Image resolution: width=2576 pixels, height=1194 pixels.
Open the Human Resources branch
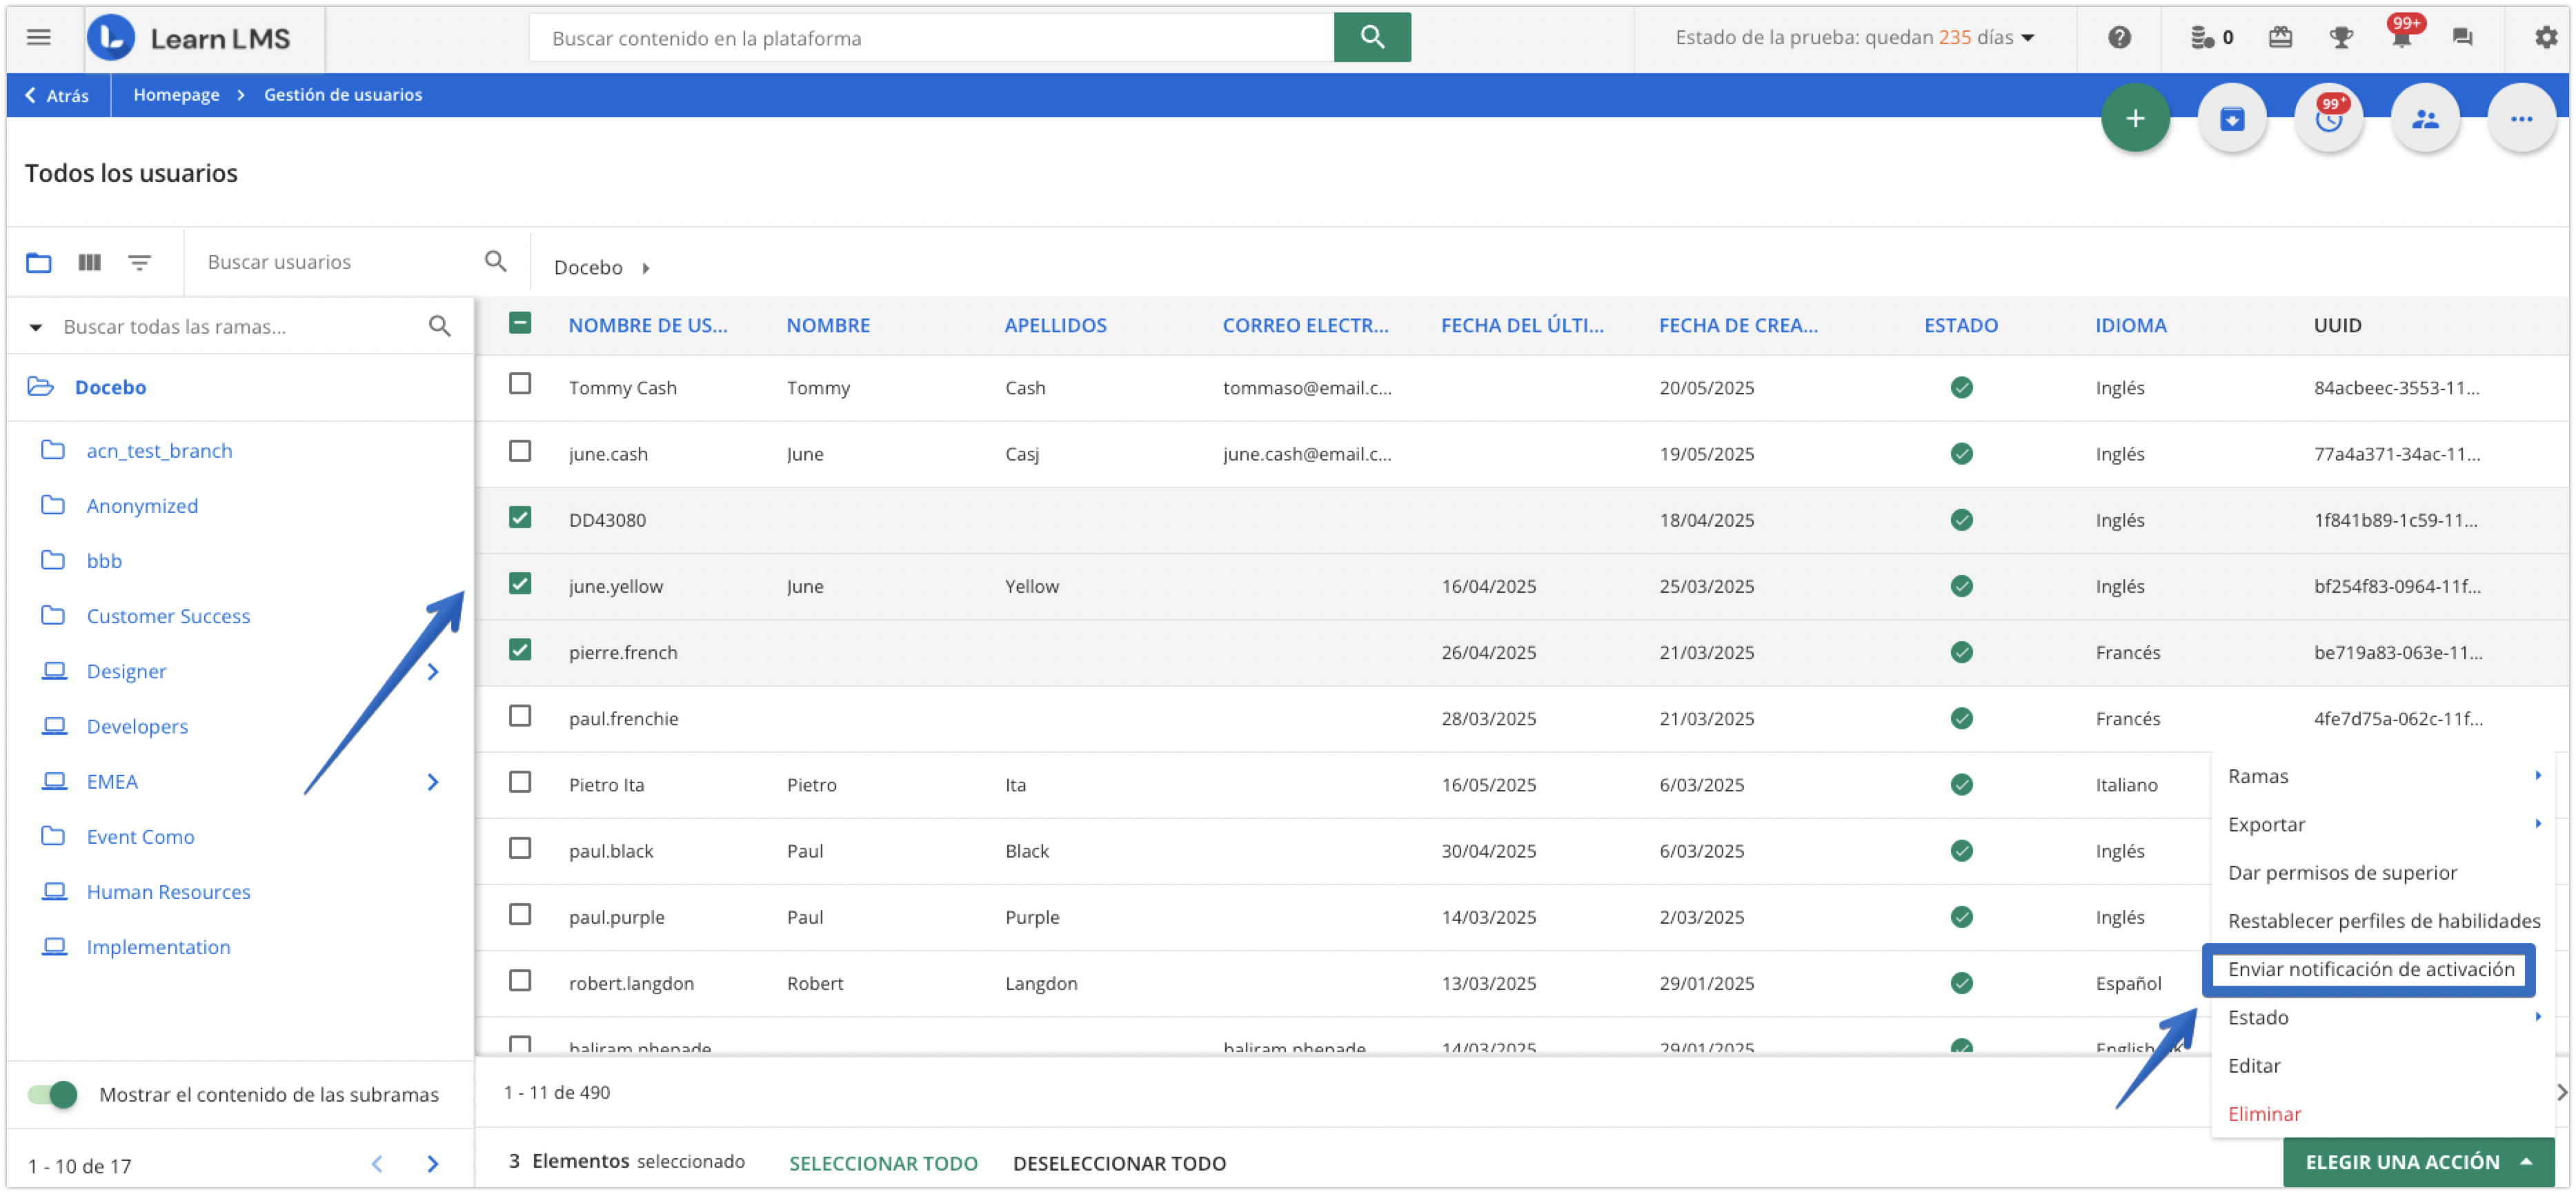(x=168, y=891)
